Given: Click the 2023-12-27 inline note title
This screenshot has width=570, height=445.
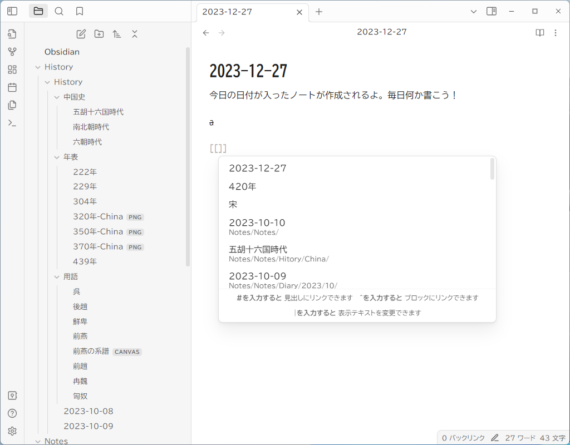Looking at the screenshot, I should tap(248, 71).
